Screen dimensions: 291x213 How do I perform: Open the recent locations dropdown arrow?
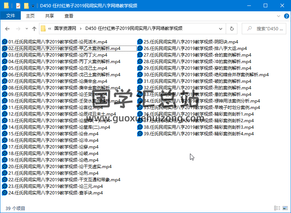(27, 29)
